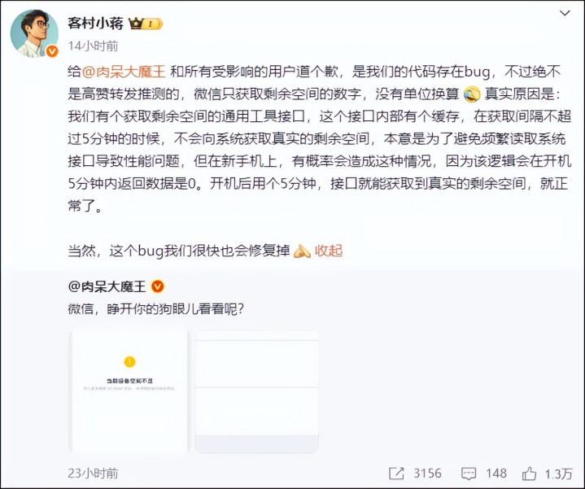This screenshot has width=585, height=489.
Task: Open the second blank attached image
Action: tap(256, 391)
